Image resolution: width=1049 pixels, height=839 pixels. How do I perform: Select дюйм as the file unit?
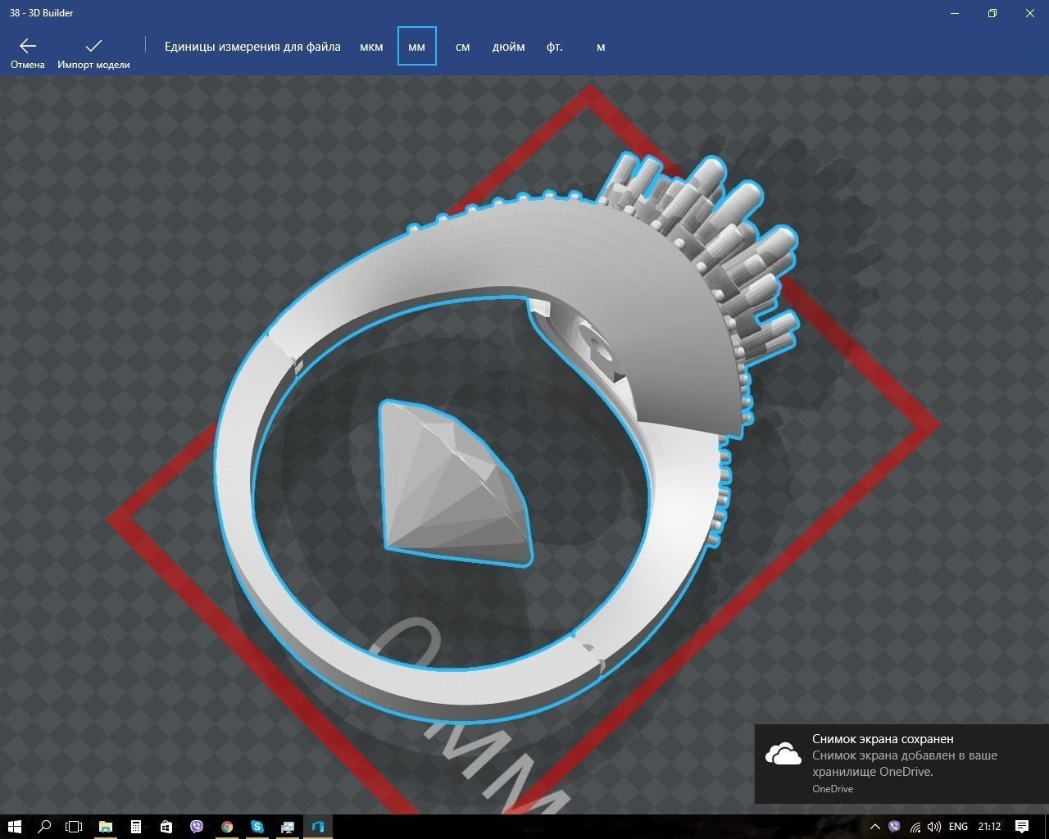point(508,47)
